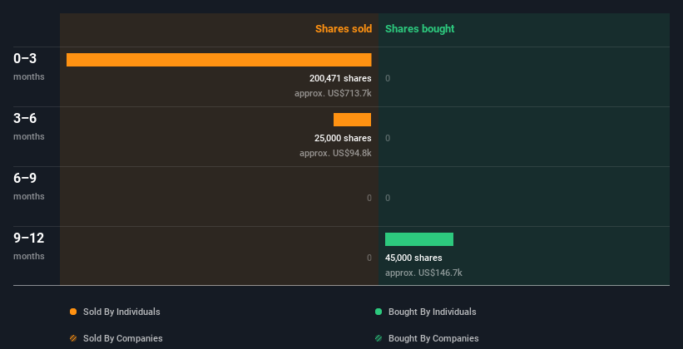Click the 'Shares bought' column header
683x349 pixels.
(x=420, y=29)
